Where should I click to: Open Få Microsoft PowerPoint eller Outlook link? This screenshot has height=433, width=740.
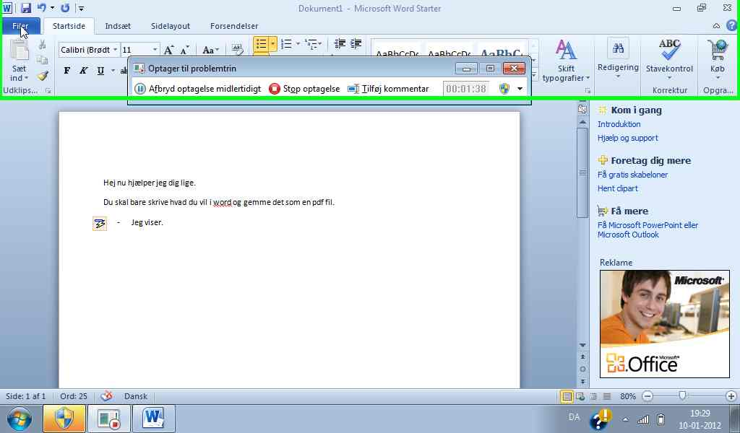tap(647, 230)
